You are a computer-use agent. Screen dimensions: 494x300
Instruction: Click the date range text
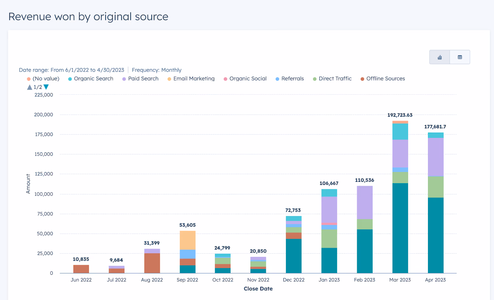click(72, 70)
